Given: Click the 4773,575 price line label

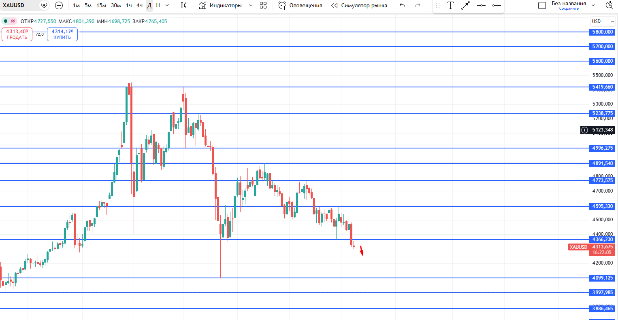Looking at the screenshot, I should tap(602, 180).
